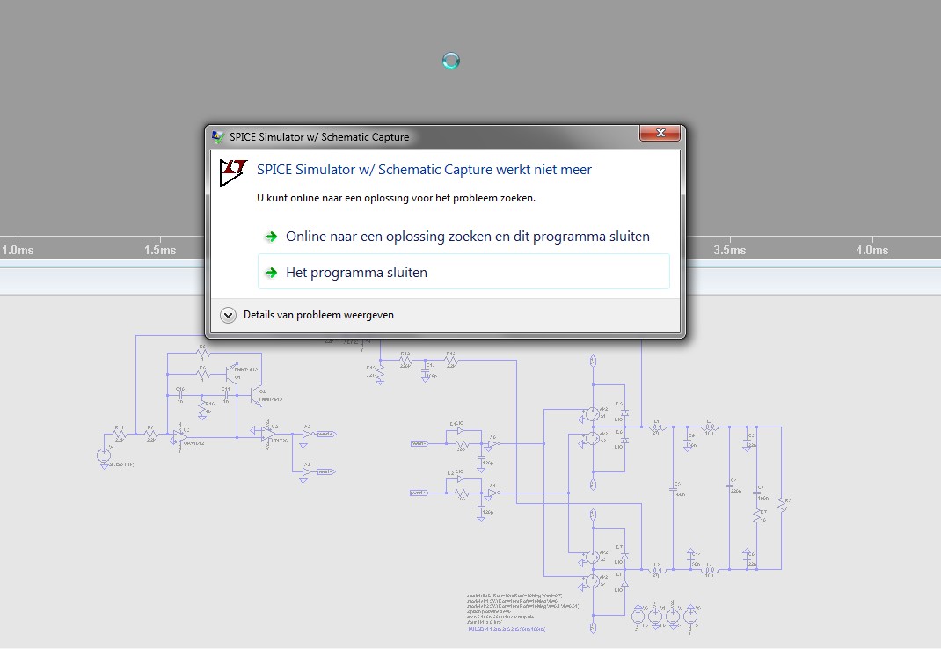Select inductor L2 in lower output filter

(657, 570)
